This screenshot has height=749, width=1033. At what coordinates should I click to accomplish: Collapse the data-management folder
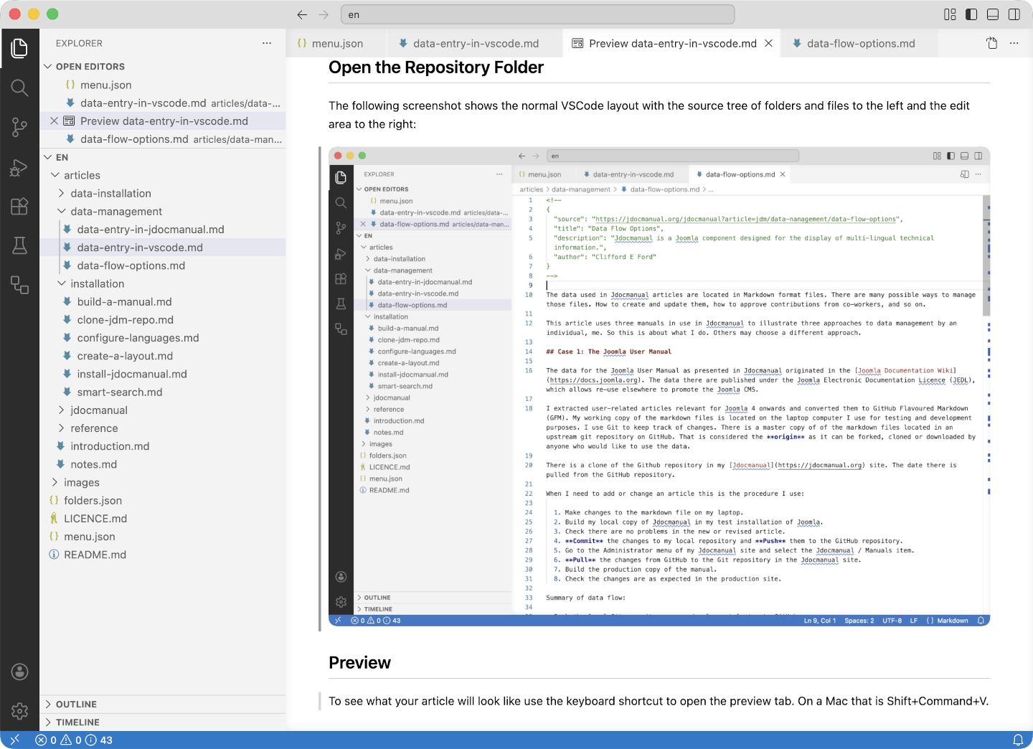(62, 212)
